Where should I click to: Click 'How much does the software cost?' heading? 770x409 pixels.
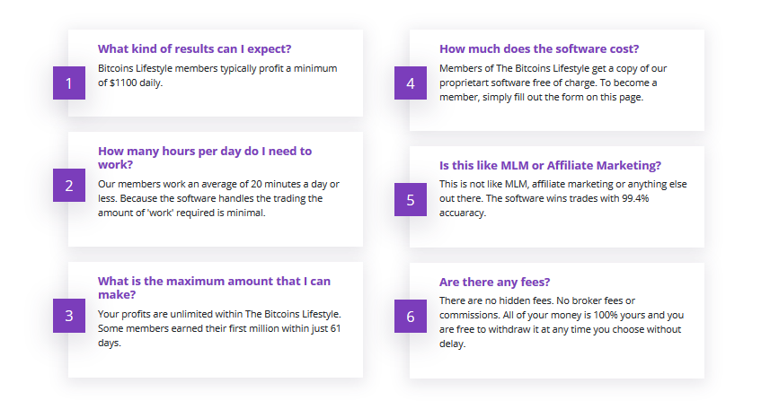click(539, 49)
